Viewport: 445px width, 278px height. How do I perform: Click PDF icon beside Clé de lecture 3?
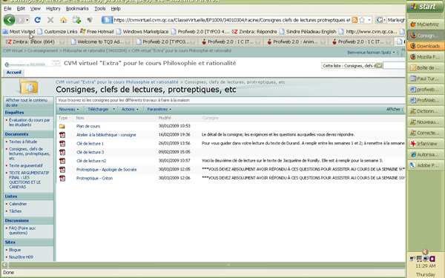click(62, 152)
